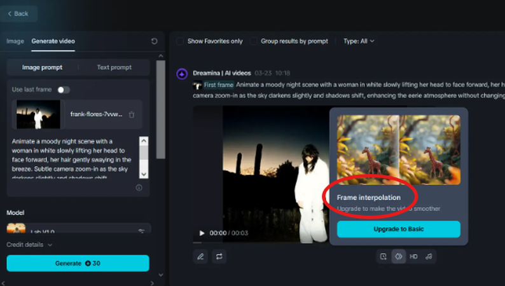Viewport: 505px width, 286px height.
Task: Play the generated video
Action: (x=202, y=233)
